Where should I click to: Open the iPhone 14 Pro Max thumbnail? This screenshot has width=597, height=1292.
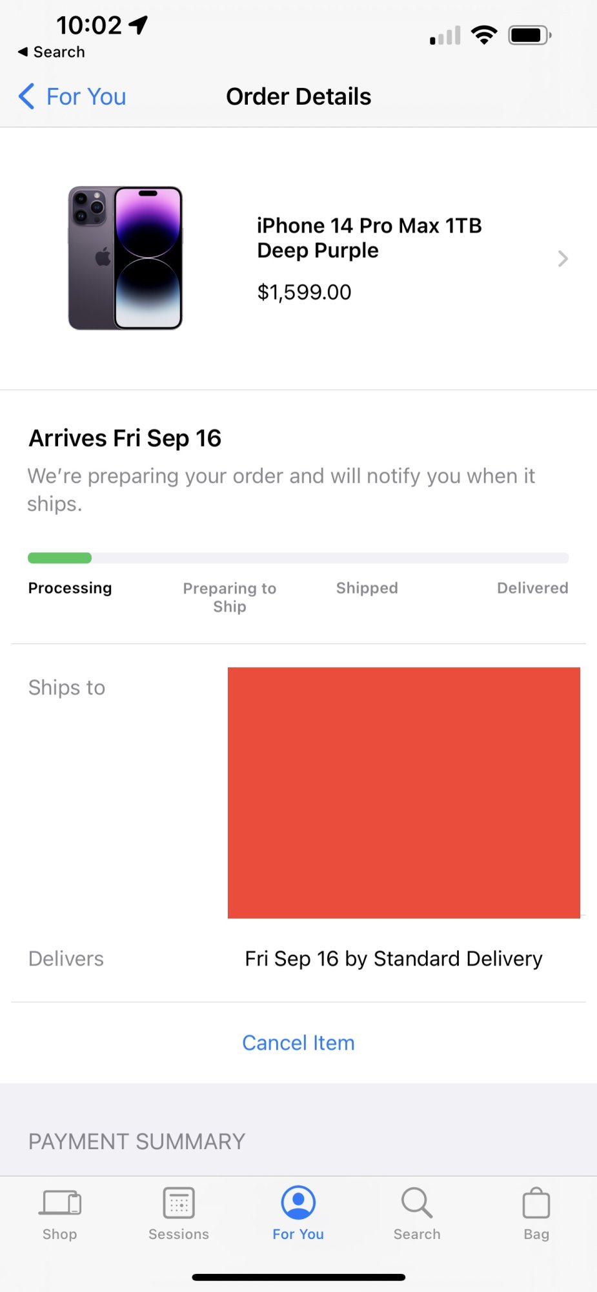(x=125, y=258)
